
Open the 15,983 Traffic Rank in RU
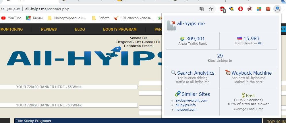[x=251, y=38]
